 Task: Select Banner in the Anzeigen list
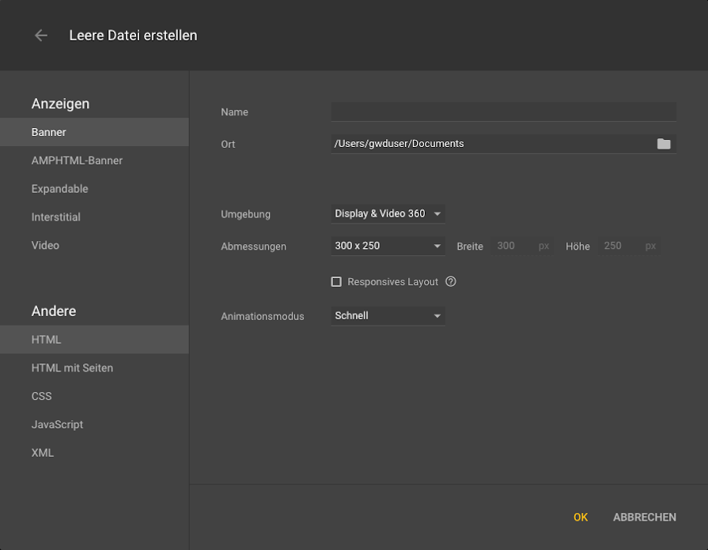pos(94,132)
